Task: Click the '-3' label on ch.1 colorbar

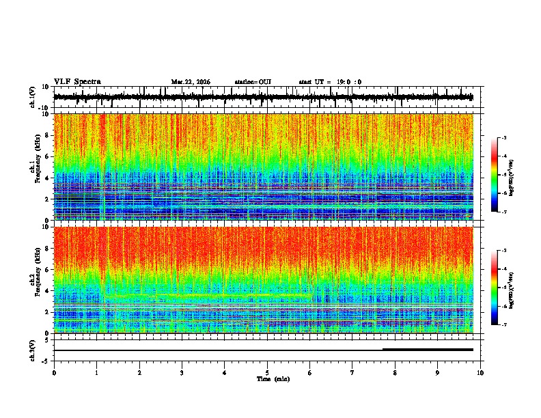Action: tap(503, 137)
